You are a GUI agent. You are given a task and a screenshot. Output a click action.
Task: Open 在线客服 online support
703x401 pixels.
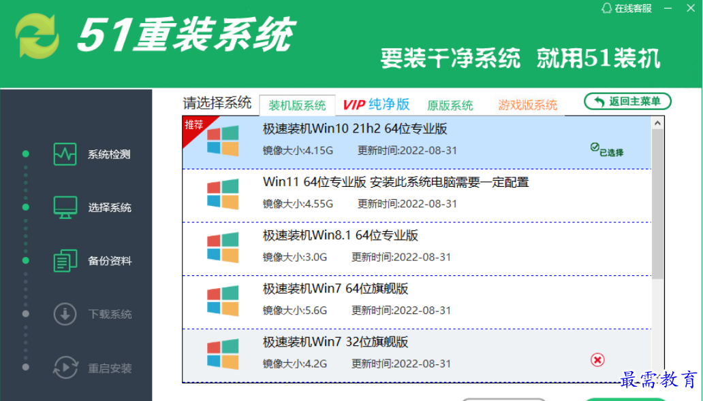point(626,8)
